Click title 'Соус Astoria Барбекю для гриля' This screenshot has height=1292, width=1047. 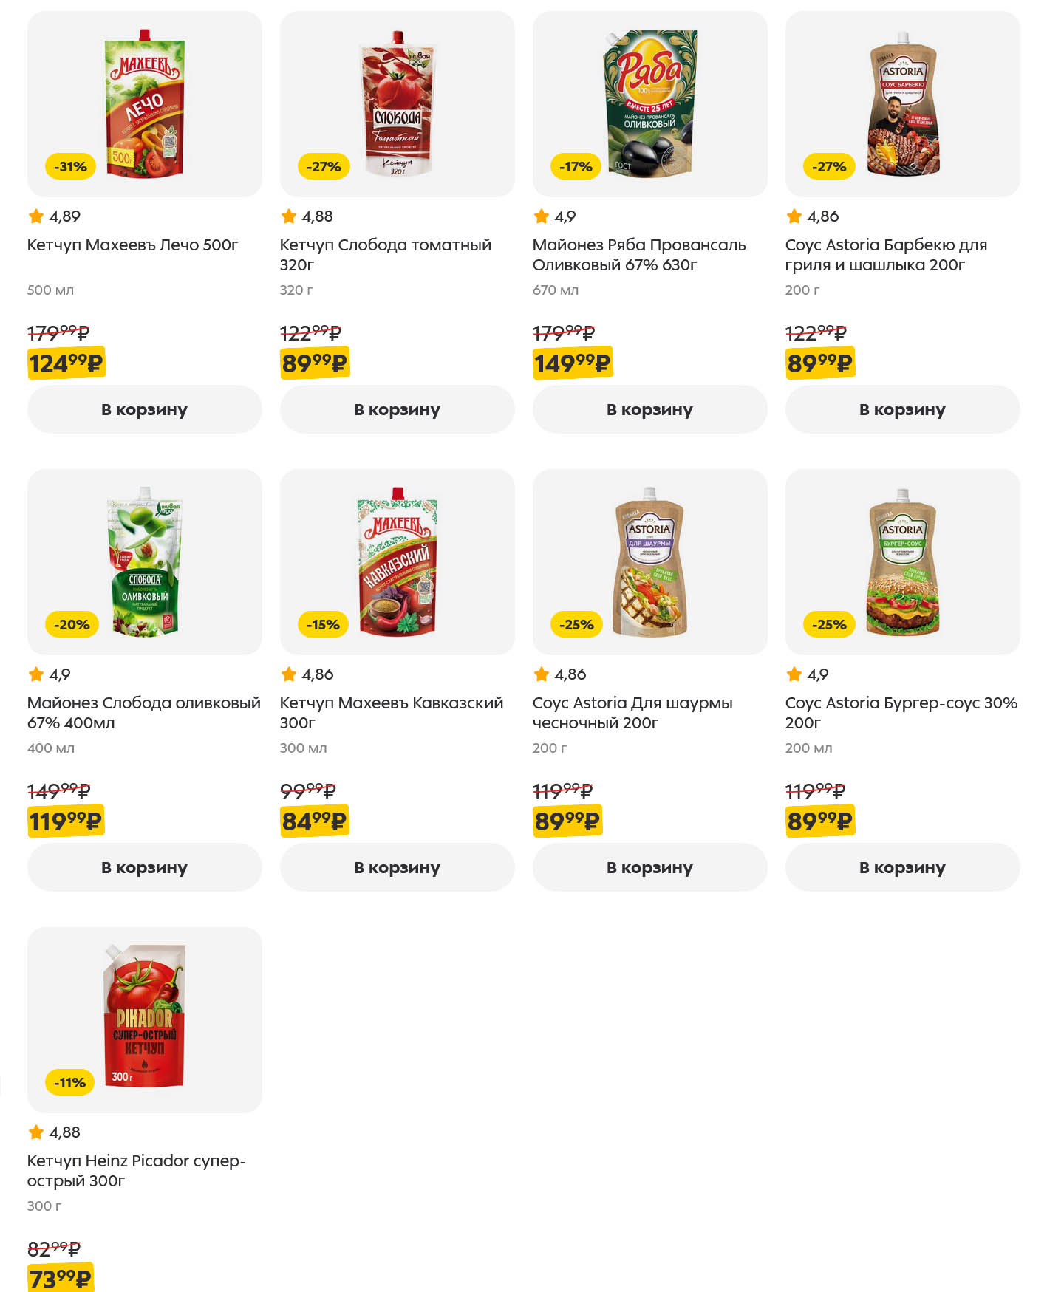tap(886, 254)
